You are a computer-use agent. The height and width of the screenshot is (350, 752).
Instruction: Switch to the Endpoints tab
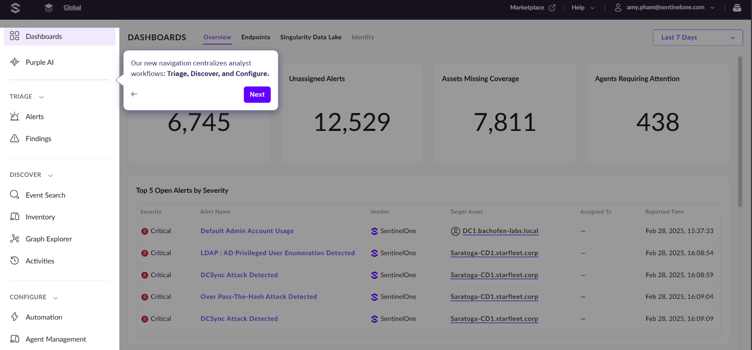tap(256, 37)
